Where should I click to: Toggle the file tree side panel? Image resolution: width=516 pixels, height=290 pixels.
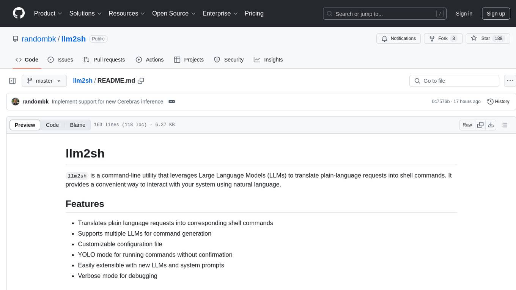point(13,81)
